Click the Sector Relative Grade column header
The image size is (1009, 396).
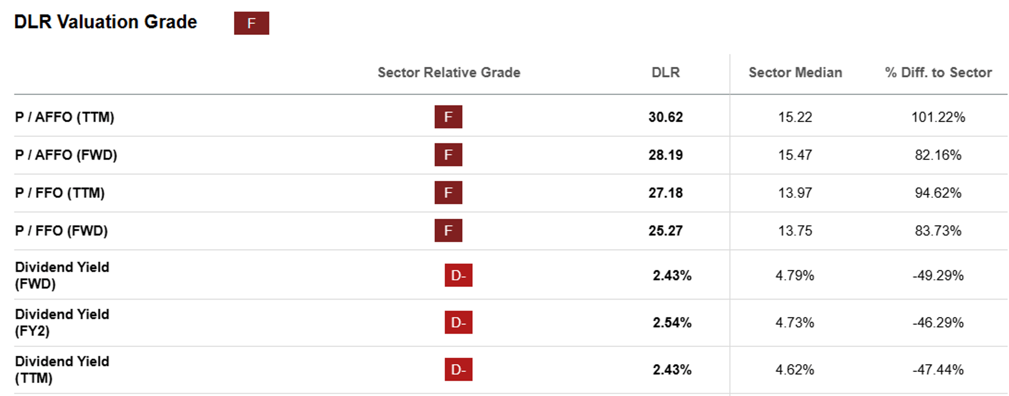pos(449,73)
